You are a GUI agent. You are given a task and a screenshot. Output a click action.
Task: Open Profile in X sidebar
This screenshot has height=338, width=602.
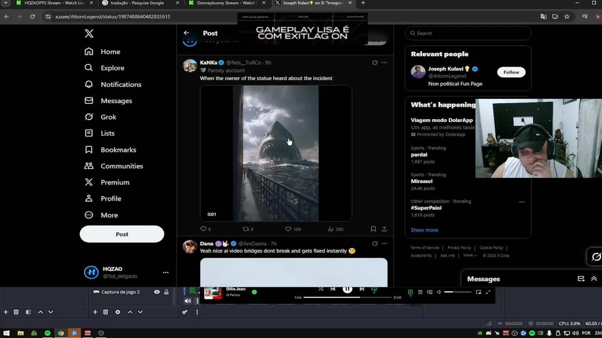click(x=103, y=199)
